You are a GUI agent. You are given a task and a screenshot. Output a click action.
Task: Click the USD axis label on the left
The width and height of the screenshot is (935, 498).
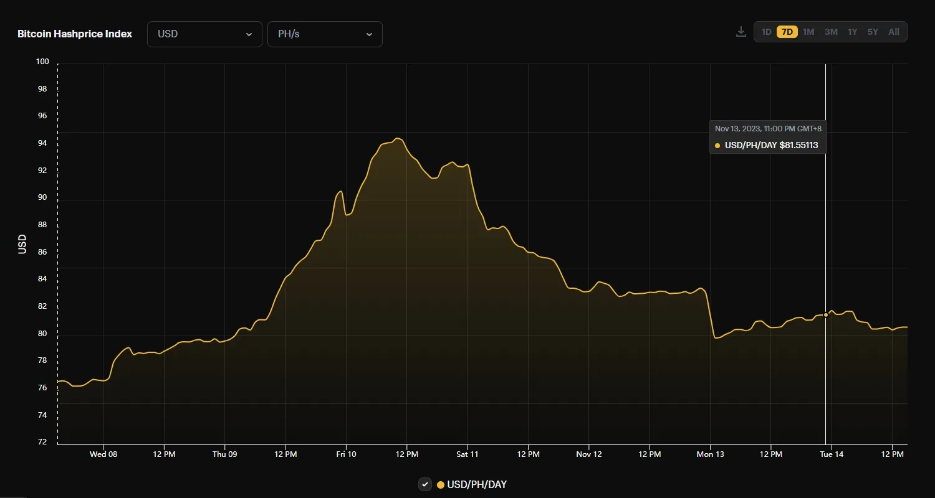click(21, 243)
